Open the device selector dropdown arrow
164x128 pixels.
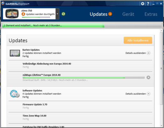point(57,14)
